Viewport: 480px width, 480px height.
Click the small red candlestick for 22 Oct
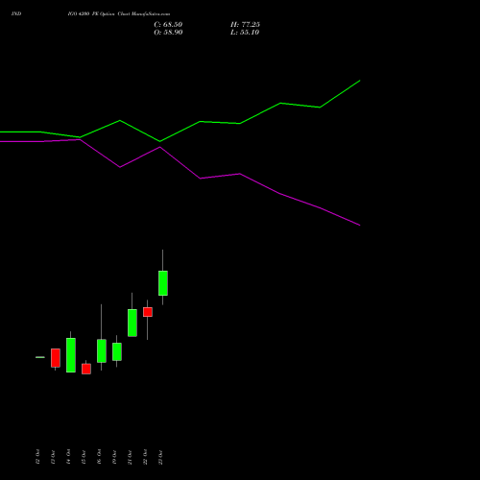[x=148, y=312]
